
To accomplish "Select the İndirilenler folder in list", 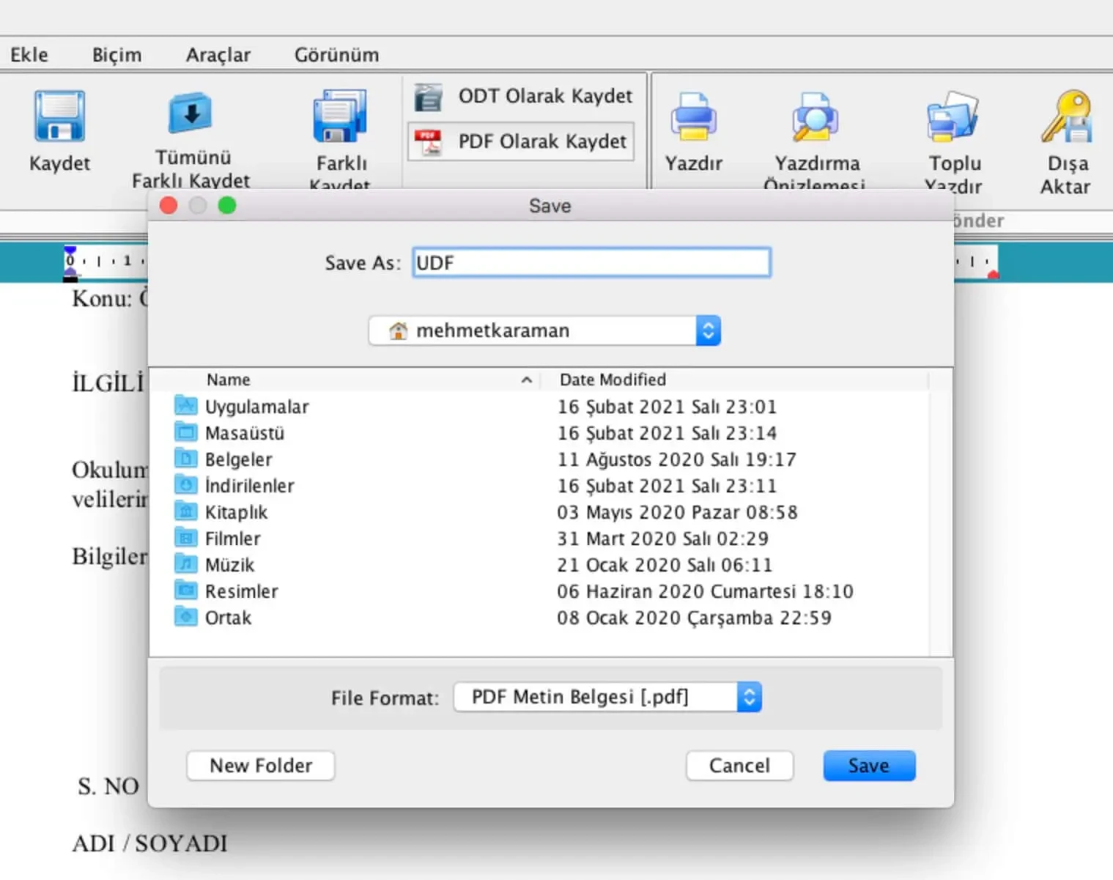I will pos(249,486).
